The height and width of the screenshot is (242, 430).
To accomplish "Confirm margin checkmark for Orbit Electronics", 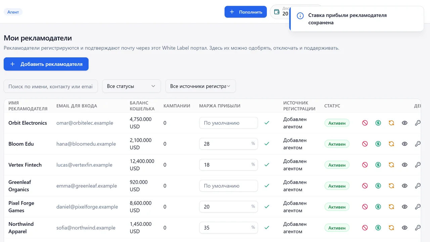I will 267,123.
